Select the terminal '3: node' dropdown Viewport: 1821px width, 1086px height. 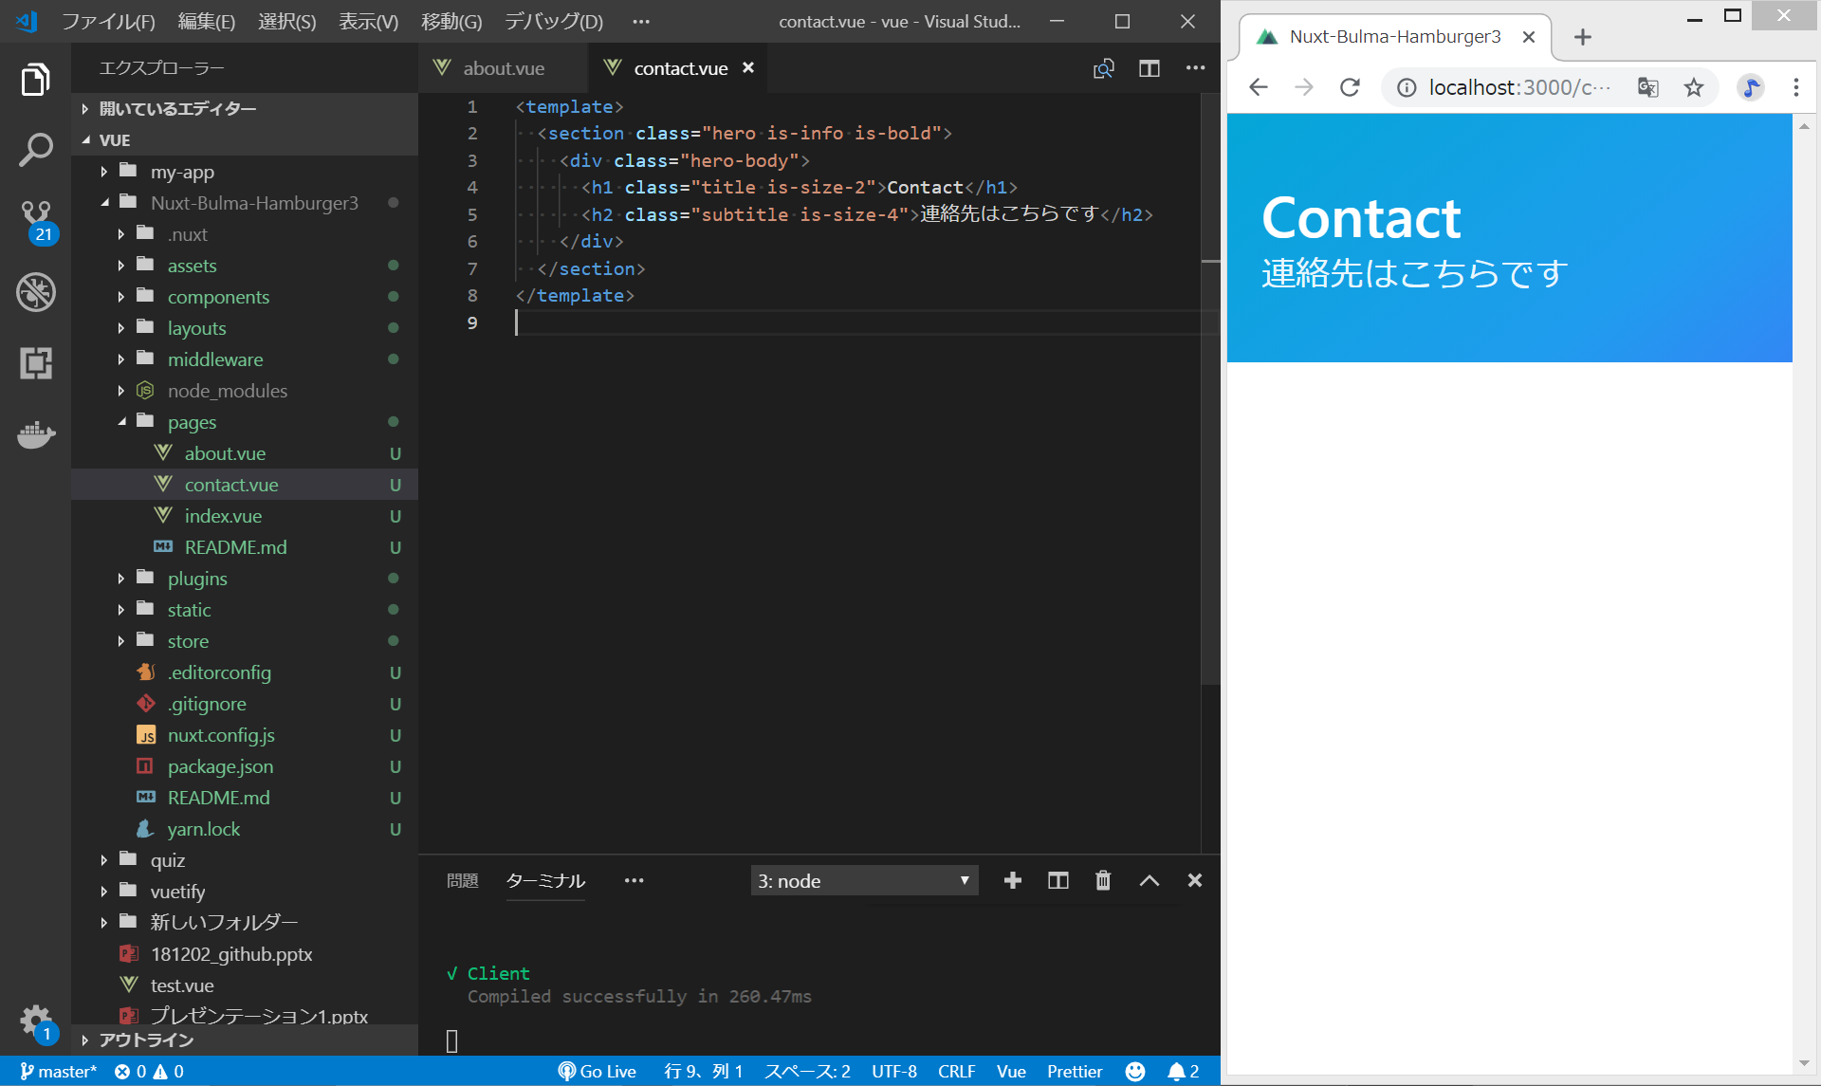coord(864,881)
